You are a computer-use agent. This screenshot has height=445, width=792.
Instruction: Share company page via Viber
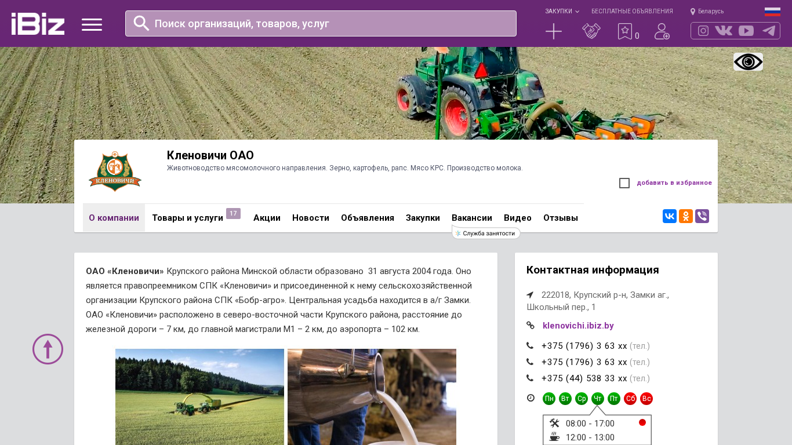[x=702, y=216]
